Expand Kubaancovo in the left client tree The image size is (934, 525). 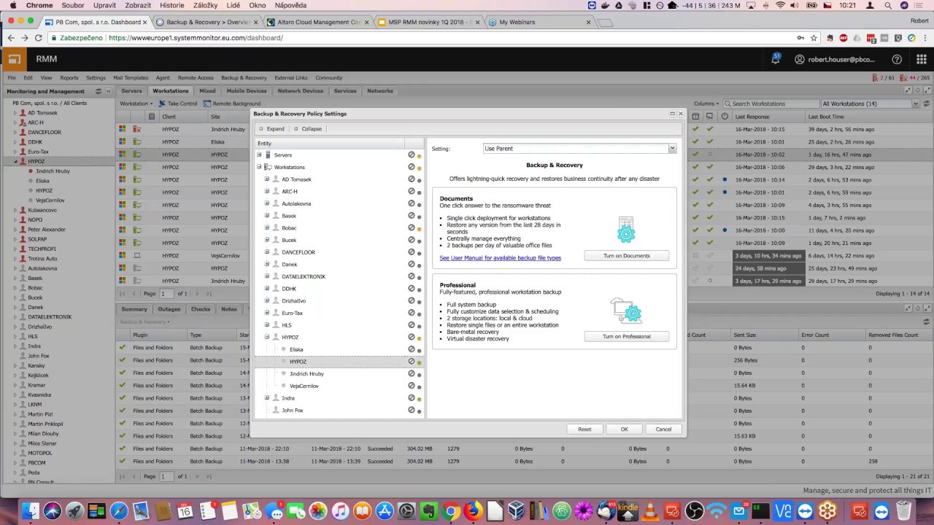pos(15,210)
